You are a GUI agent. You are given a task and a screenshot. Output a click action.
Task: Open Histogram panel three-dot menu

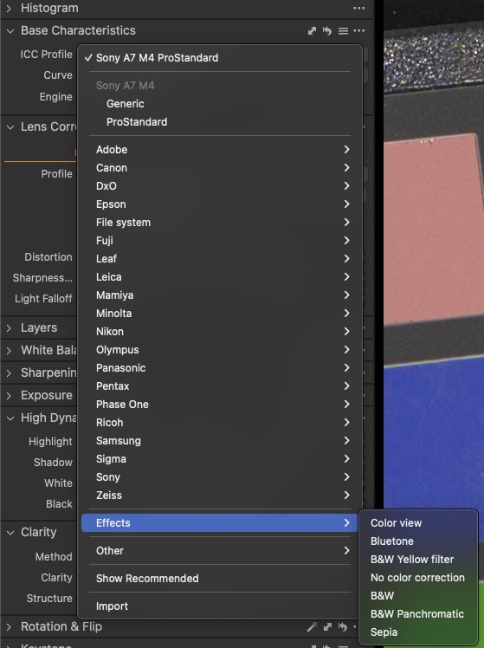[358, 9]
